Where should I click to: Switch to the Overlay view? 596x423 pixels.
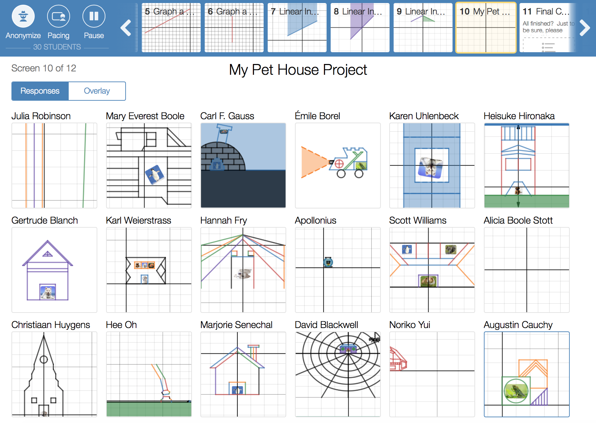[x=97, y=91]
